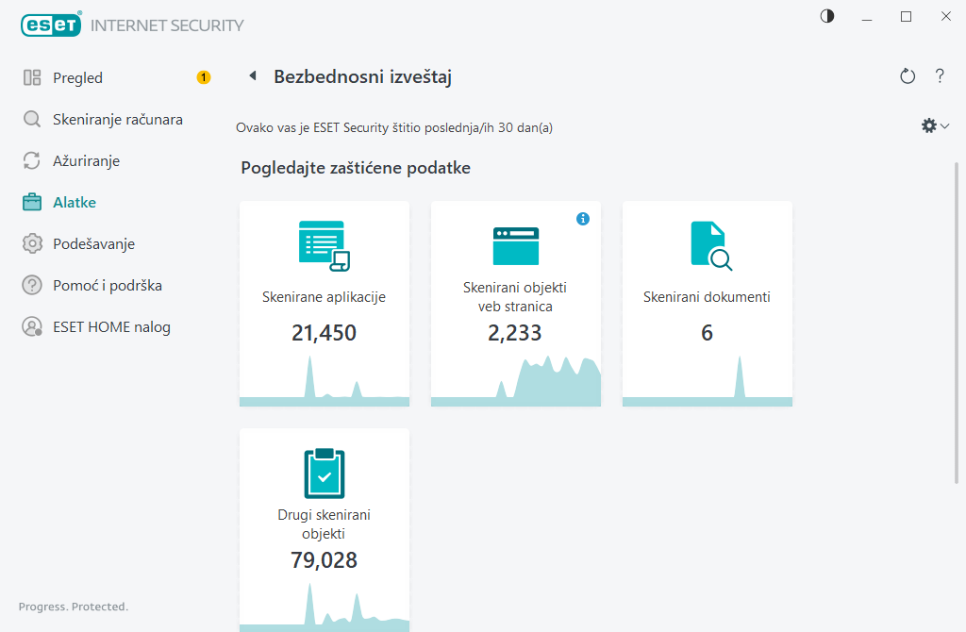
Task: Click the Skenirane aplikacije card icon
Action: (x=325, y=246)
